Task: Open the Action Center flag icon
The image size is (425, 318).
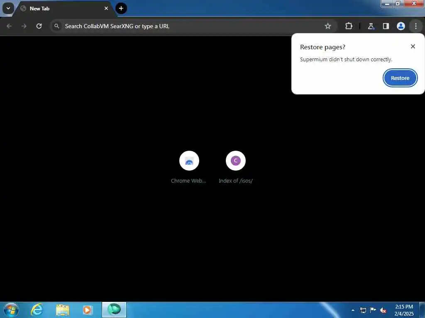Action: [373, 310]
